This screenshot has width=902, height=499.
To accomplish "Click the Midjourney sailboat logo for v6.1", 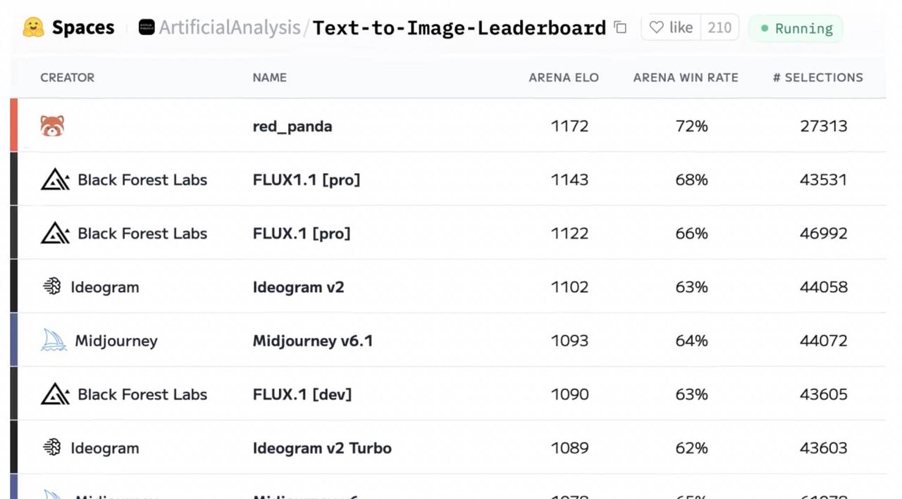I will [x=54, y=341].
